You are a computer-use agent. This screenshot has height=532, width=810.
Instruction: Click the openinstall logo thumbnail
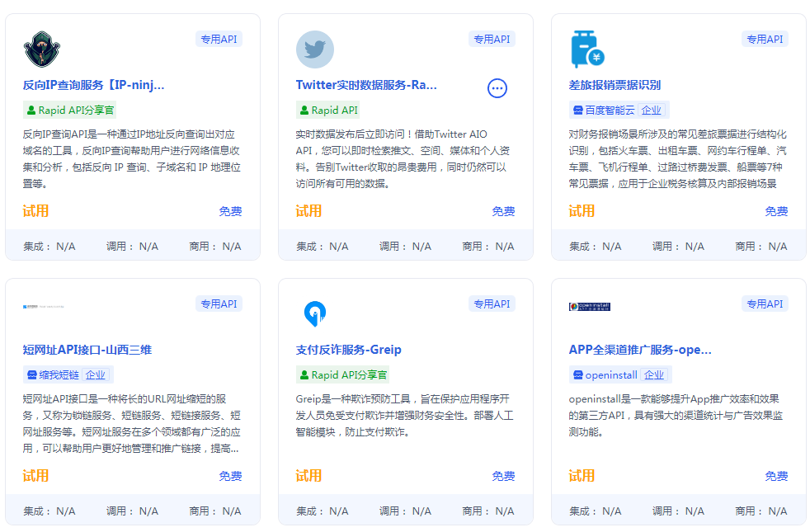[588, 306]
